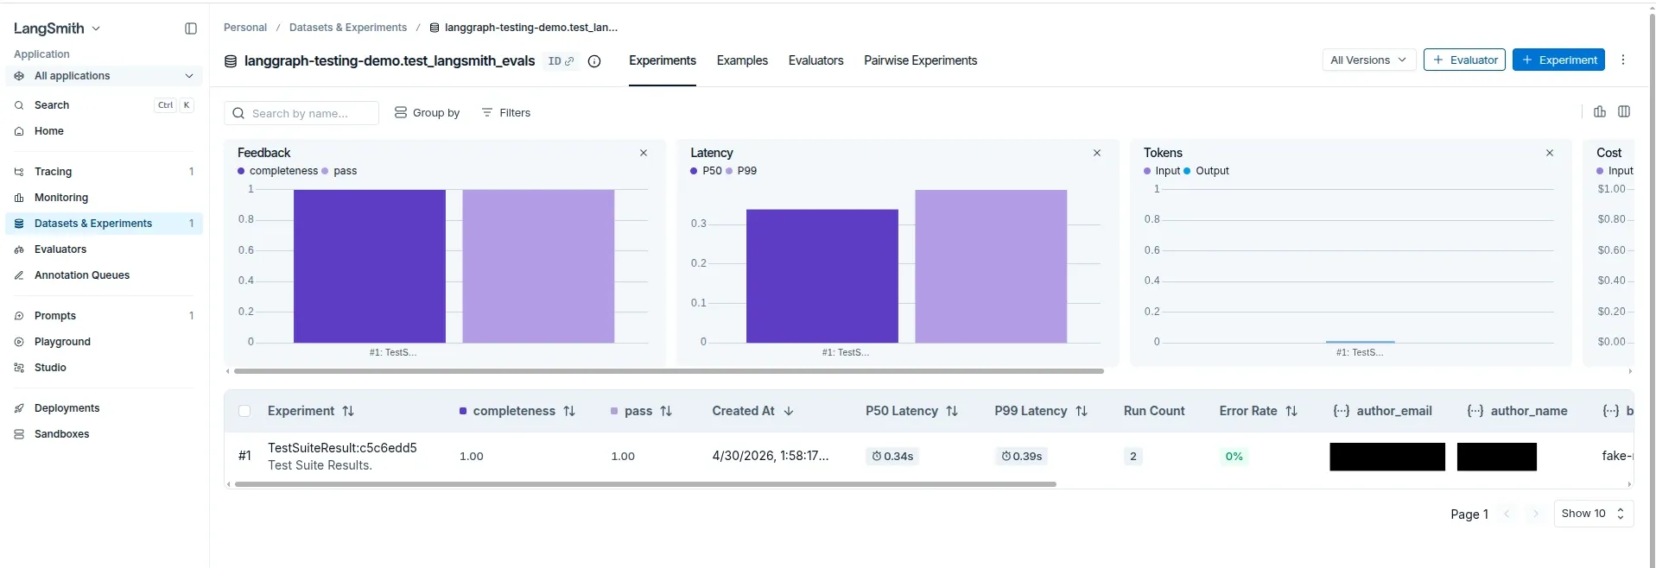Click the 0% error rate badge
Image resolution: width=1656 pixels, height=568 pixels.
[x=1234, y=457]
